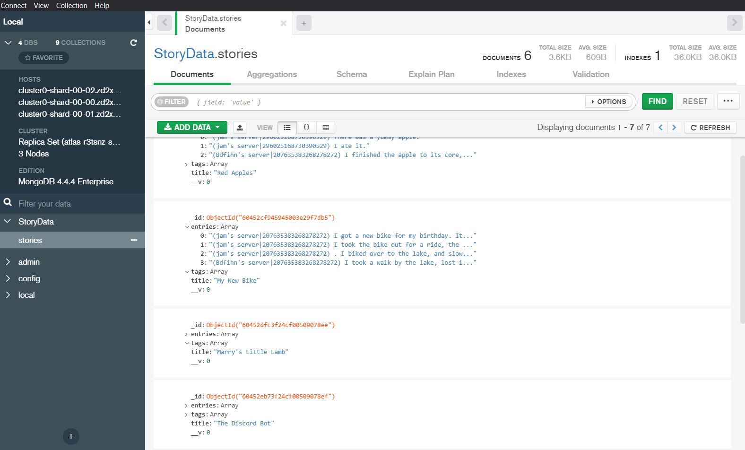
Task: Go to previous page of documents
Action: (660, 128)
